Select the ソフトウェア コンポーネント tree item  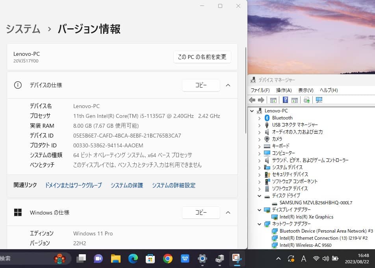(295, 182)
